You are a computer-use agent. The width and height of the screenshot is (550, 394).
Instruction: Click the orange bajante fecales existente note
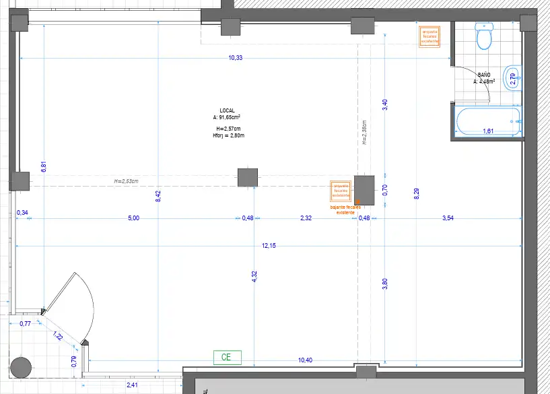point(345,210)
